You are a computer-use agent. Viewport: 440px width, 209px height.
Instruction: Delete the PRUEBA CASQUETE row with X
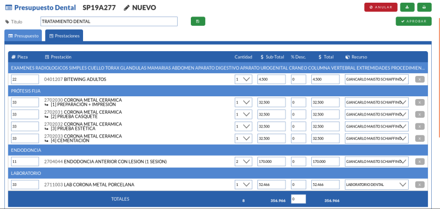(x=420, y=114)
